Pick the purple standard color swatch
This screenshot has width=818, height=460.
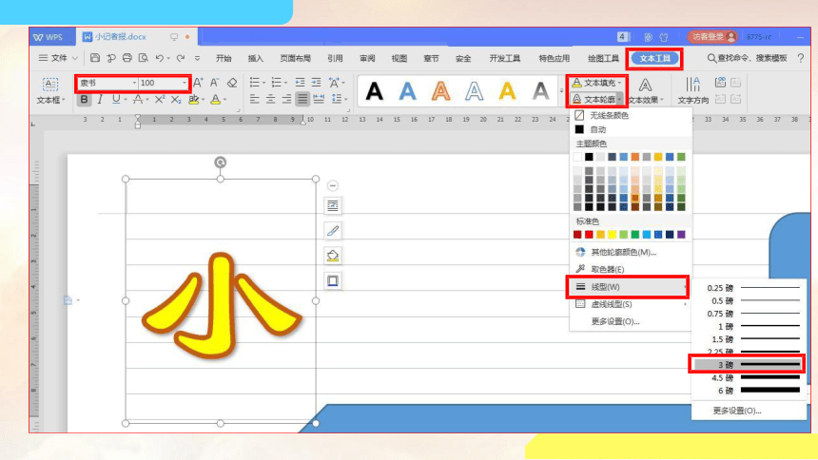[681, 235]
